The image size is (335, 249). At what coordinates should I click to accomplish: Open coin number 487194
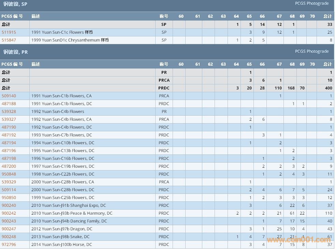tap(9, 143)
